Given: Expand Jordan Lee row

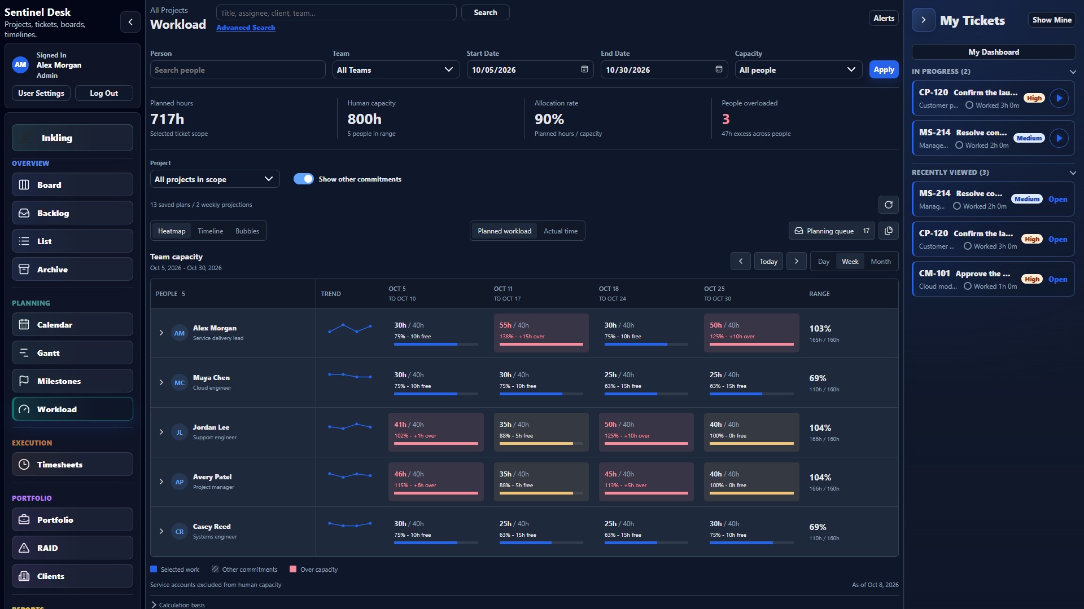Looking at the screenshot, I should [161, 432].
